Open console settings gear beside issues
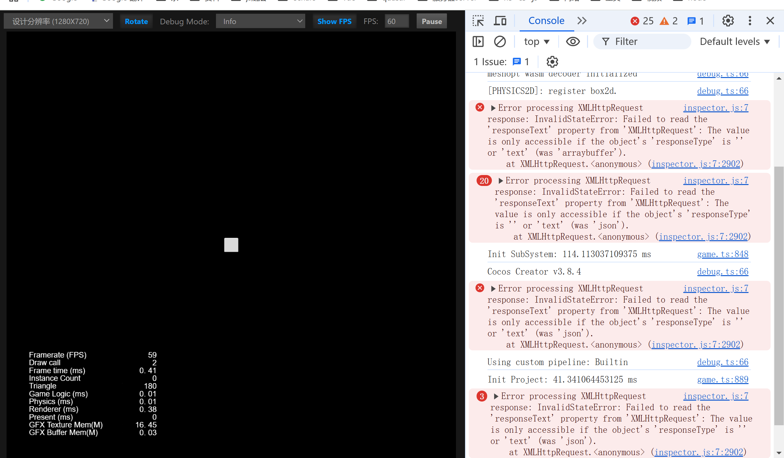The height and width of the screenshot is (458, 784). (x=552, y=62)
